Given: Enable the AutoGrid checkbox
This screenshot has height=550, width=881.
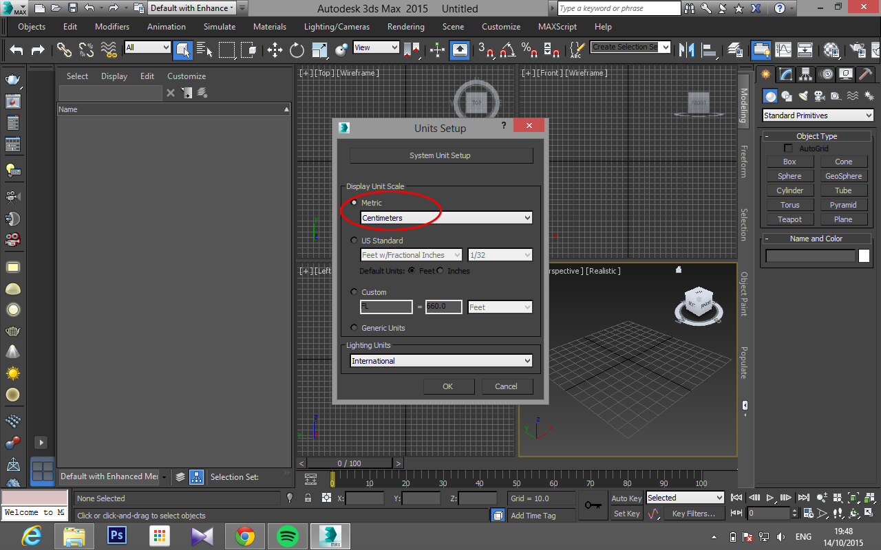Looking at the screenshot, I should [x=789, y=148].
